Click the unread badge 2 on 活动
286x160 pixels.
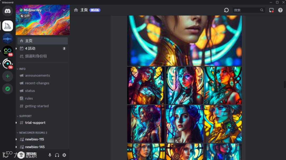click(64, 48)
